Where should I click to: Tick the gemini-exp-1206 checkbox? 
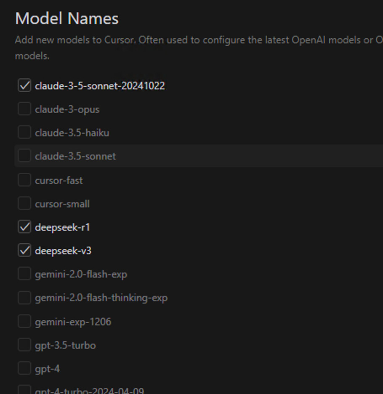click(24, 322)
